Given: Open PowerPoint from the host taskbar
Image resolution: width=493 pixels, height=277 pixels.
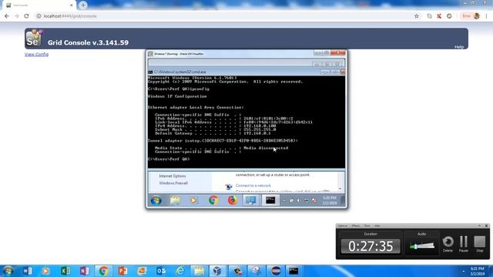Looking at the screenshot, I should click(x=122, y=271).
